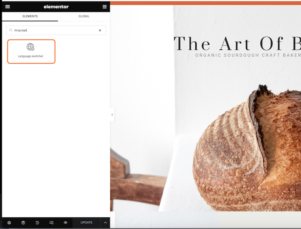The image size is (301, 229).
Task: Toggle preview changes eye icon
Action: tap(65, 223)
